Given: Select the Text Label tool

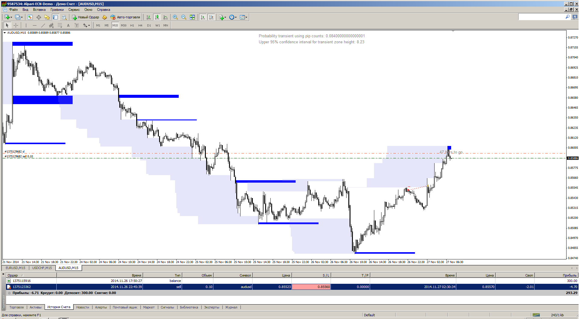Looking at the screenshot, I should click(x=77, y=25).
